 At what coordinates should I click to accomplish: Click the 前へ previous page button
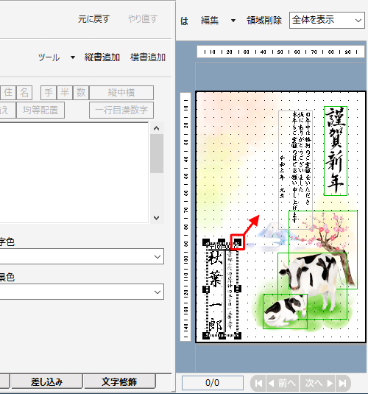(x=283, y=383)
